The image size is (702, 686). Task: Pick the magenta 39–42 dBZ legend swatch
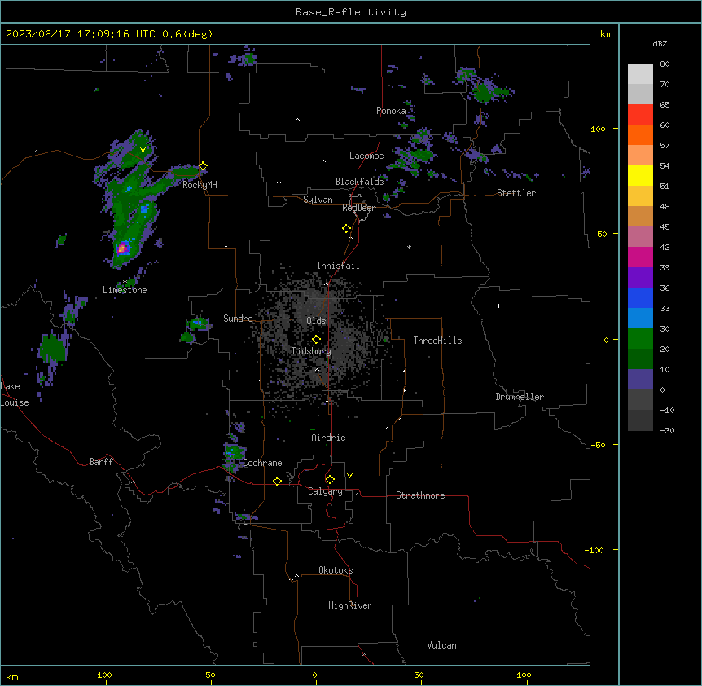tap(640, 257)
